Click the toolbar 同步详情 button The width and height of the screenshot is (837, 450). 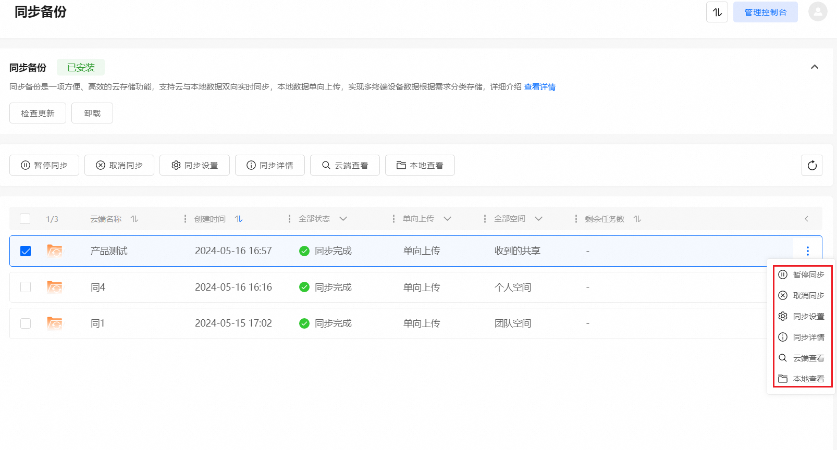pyautogui.click(x=270, y=165)
